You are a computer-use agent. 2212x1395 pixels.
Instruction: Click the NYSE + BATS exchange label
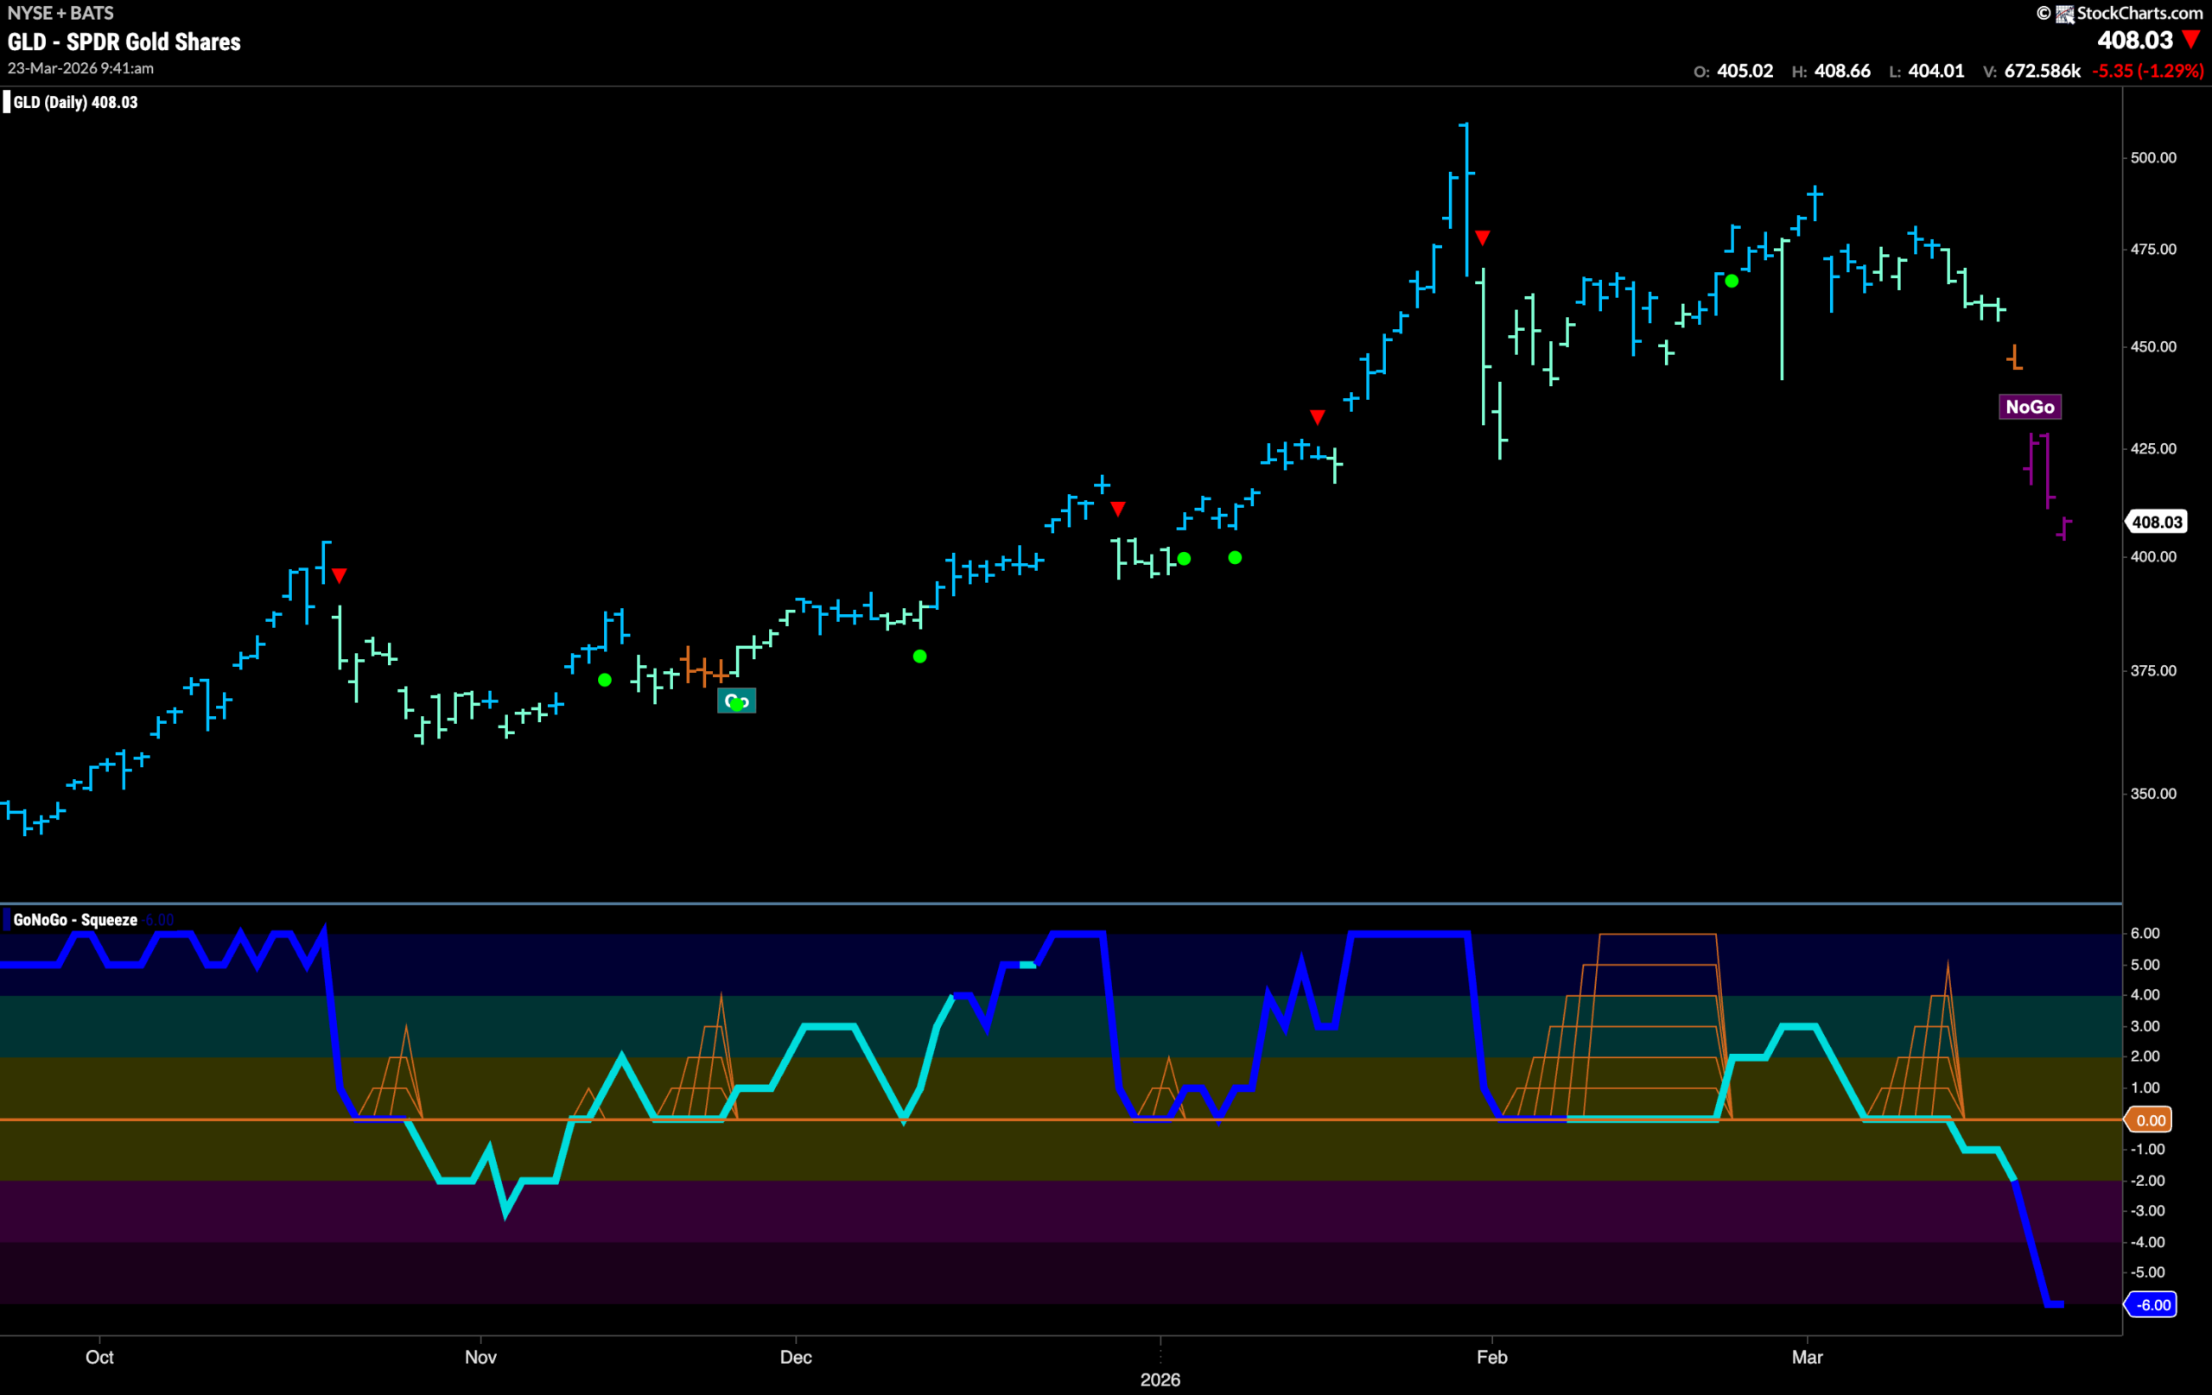60,13
